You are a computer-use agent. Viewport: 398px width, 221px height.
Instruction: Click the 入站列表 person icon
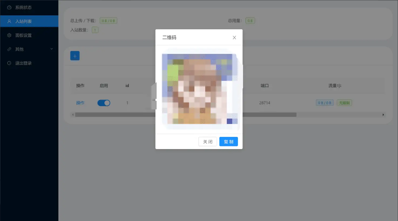[x=9, y=21]
